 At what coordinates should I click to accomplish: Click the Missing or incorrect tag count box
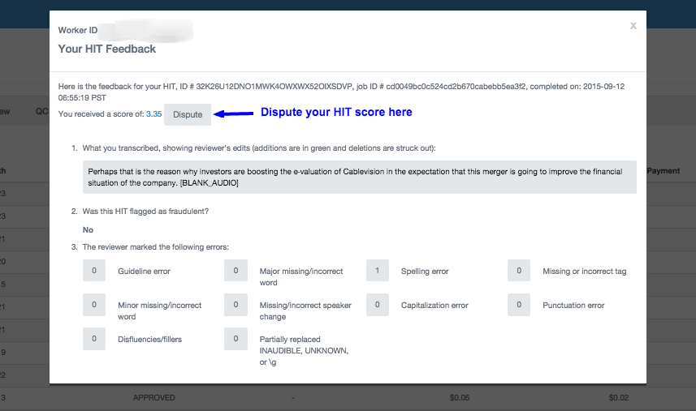(x=519, y=271)
